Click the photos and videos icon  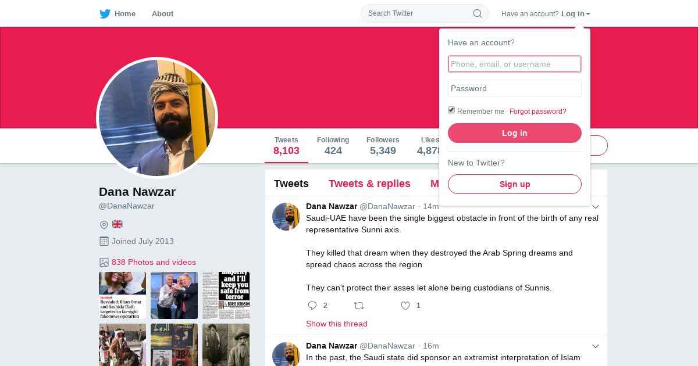coord(104,263)
